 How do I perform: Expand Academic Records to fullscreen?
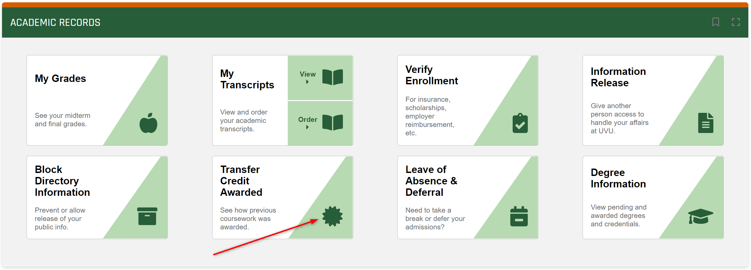pos(736,22)
